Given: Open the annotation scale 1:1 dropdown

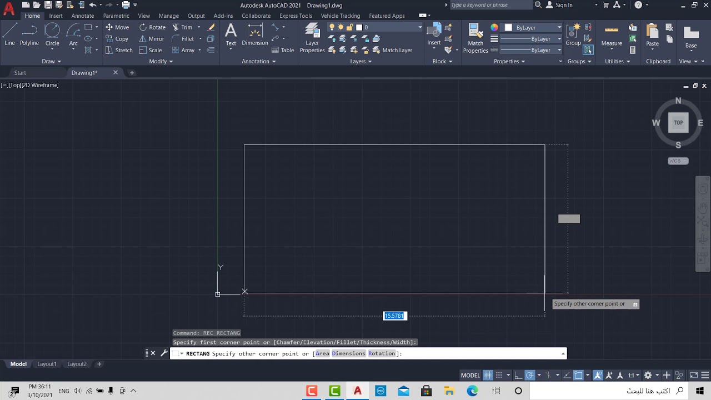Looking at the screenshot, I should click(x=633, y=375).
